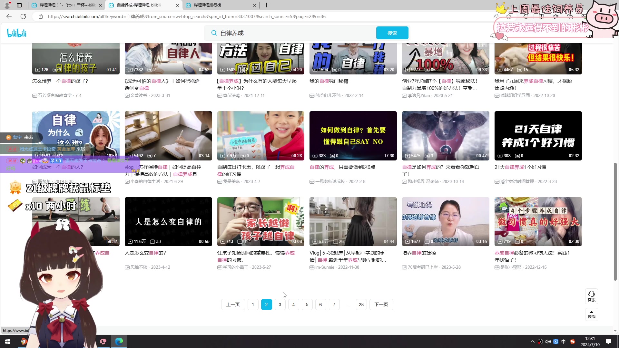The image size is (619, 348).
Task: Open 考研心得 如何培养自律 thumbnail
Action: pos(446,222)
